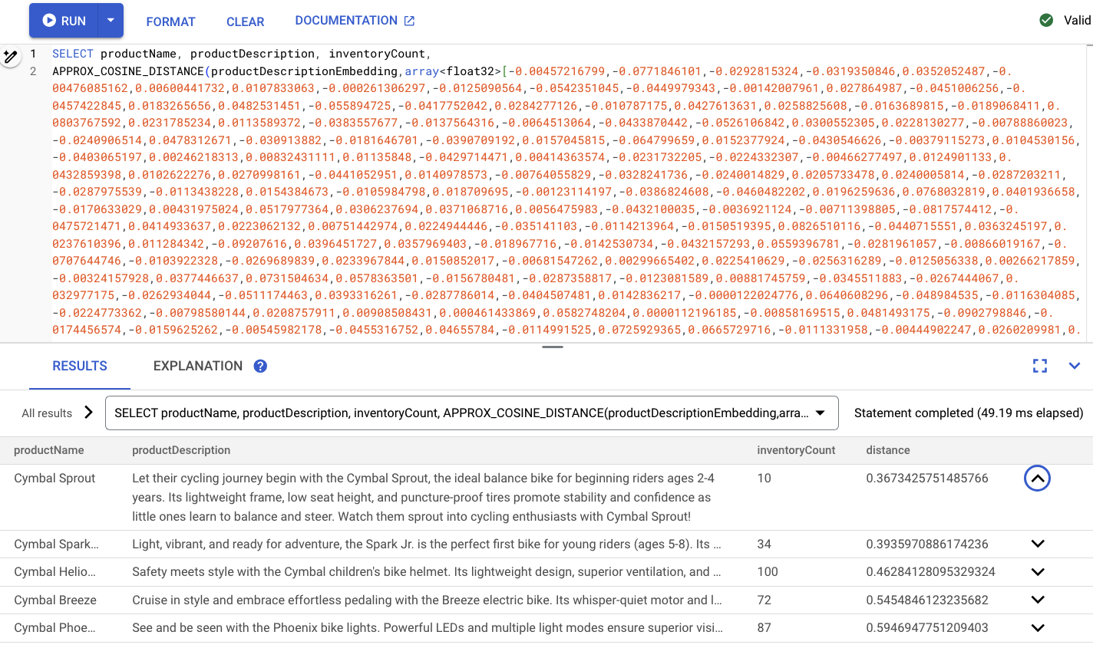Open the RUN options dropdown arrow
Viewport: 1093px width, 648px height.
coord(111,21)
